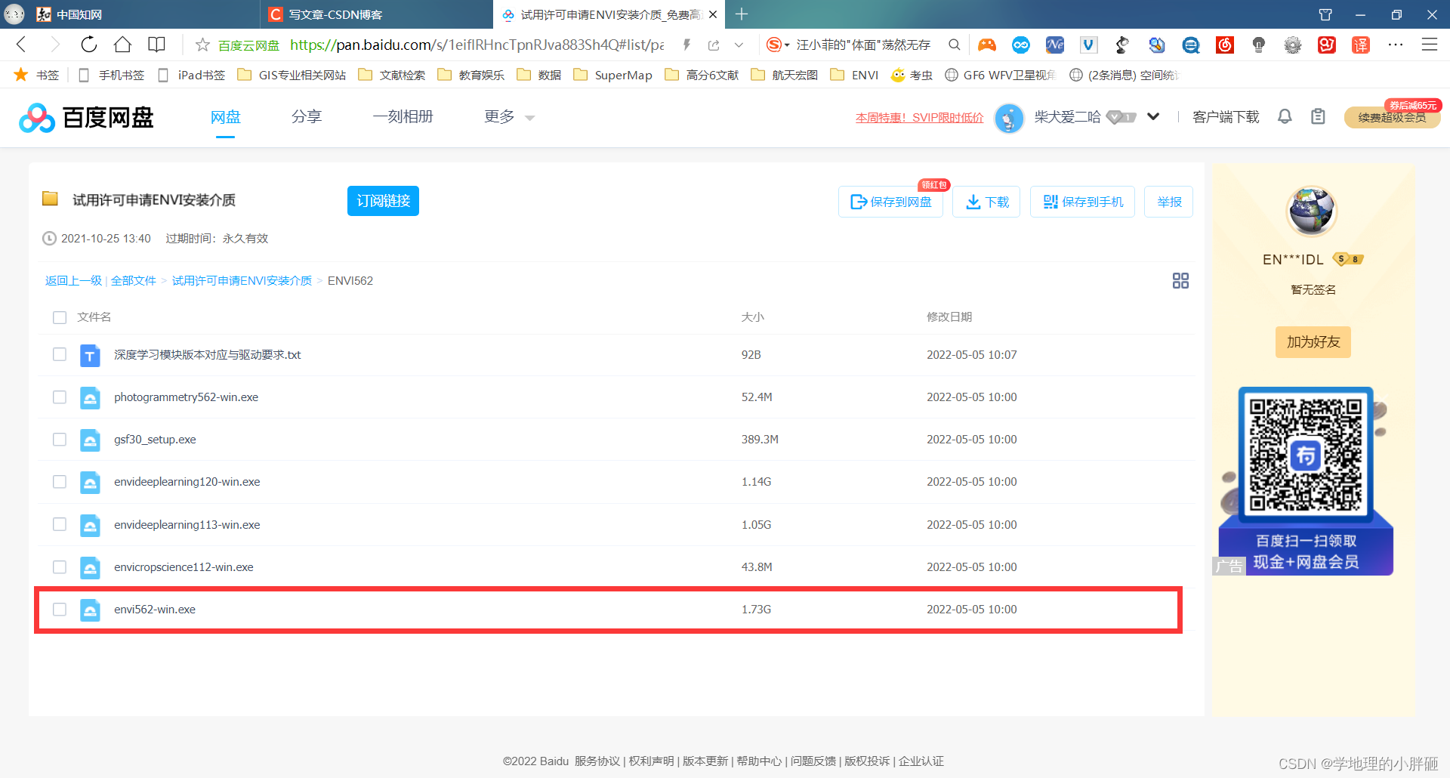
Task: Click the address bar URL field
Action: tap(477, 45)
